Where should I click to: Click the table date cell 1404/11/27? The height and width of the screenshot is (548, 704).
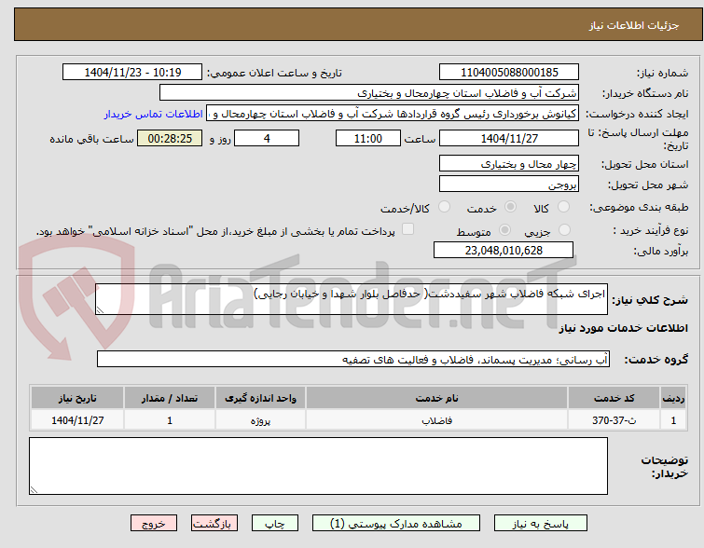click(x=77, y=420)
